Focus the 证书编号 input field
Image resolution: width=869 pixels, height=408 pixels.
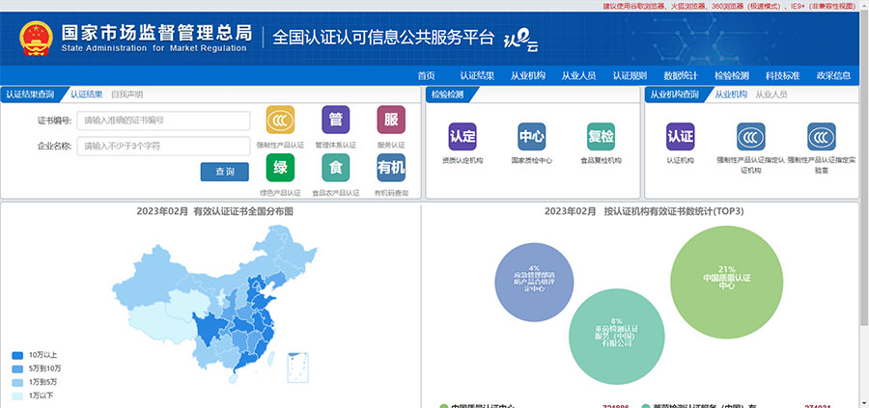click(x=164, y=121)
